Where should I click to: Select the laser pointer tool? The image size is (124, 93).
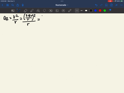tap(70, 11)
